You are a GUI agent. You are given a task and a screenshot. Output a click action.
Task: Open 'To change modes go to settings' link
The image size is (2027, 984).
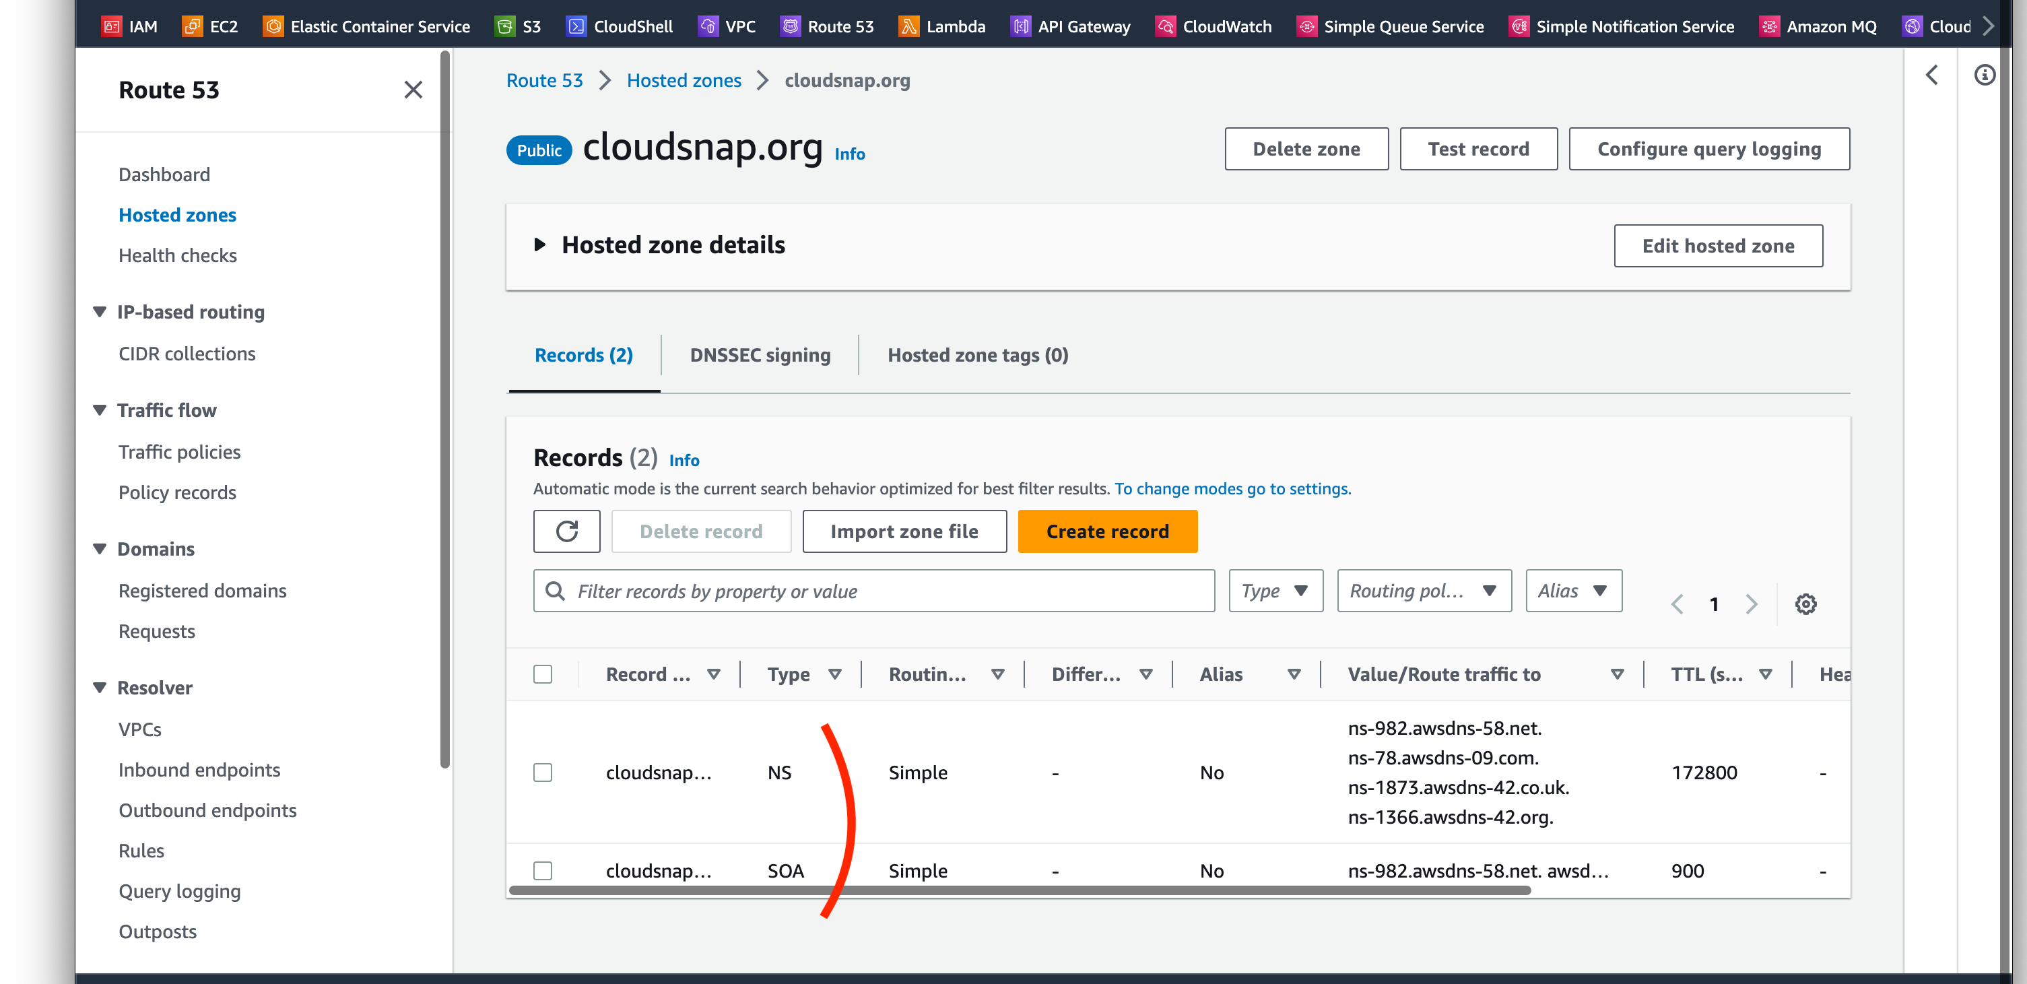pos(1232,488)
